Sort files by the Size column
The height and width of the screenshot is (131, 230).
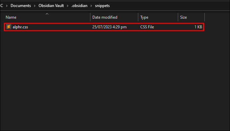click(x=191, y=17)
